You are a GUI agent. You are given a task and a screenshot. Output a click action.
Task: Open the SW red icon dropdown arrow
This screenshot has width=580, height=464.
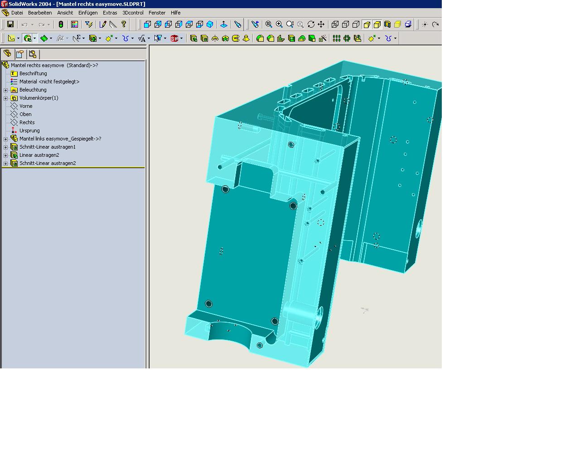181,39
